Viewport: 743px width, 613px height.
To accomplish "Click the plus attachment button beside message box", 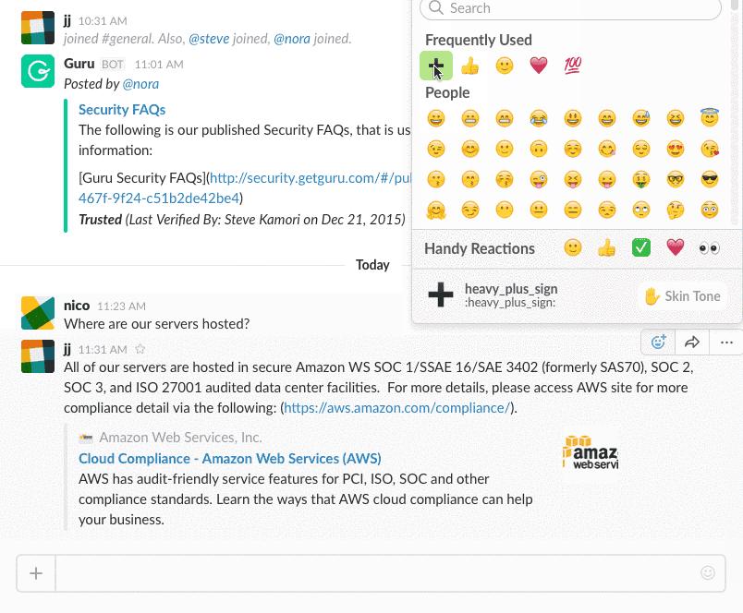I will (x=36, y=573).
